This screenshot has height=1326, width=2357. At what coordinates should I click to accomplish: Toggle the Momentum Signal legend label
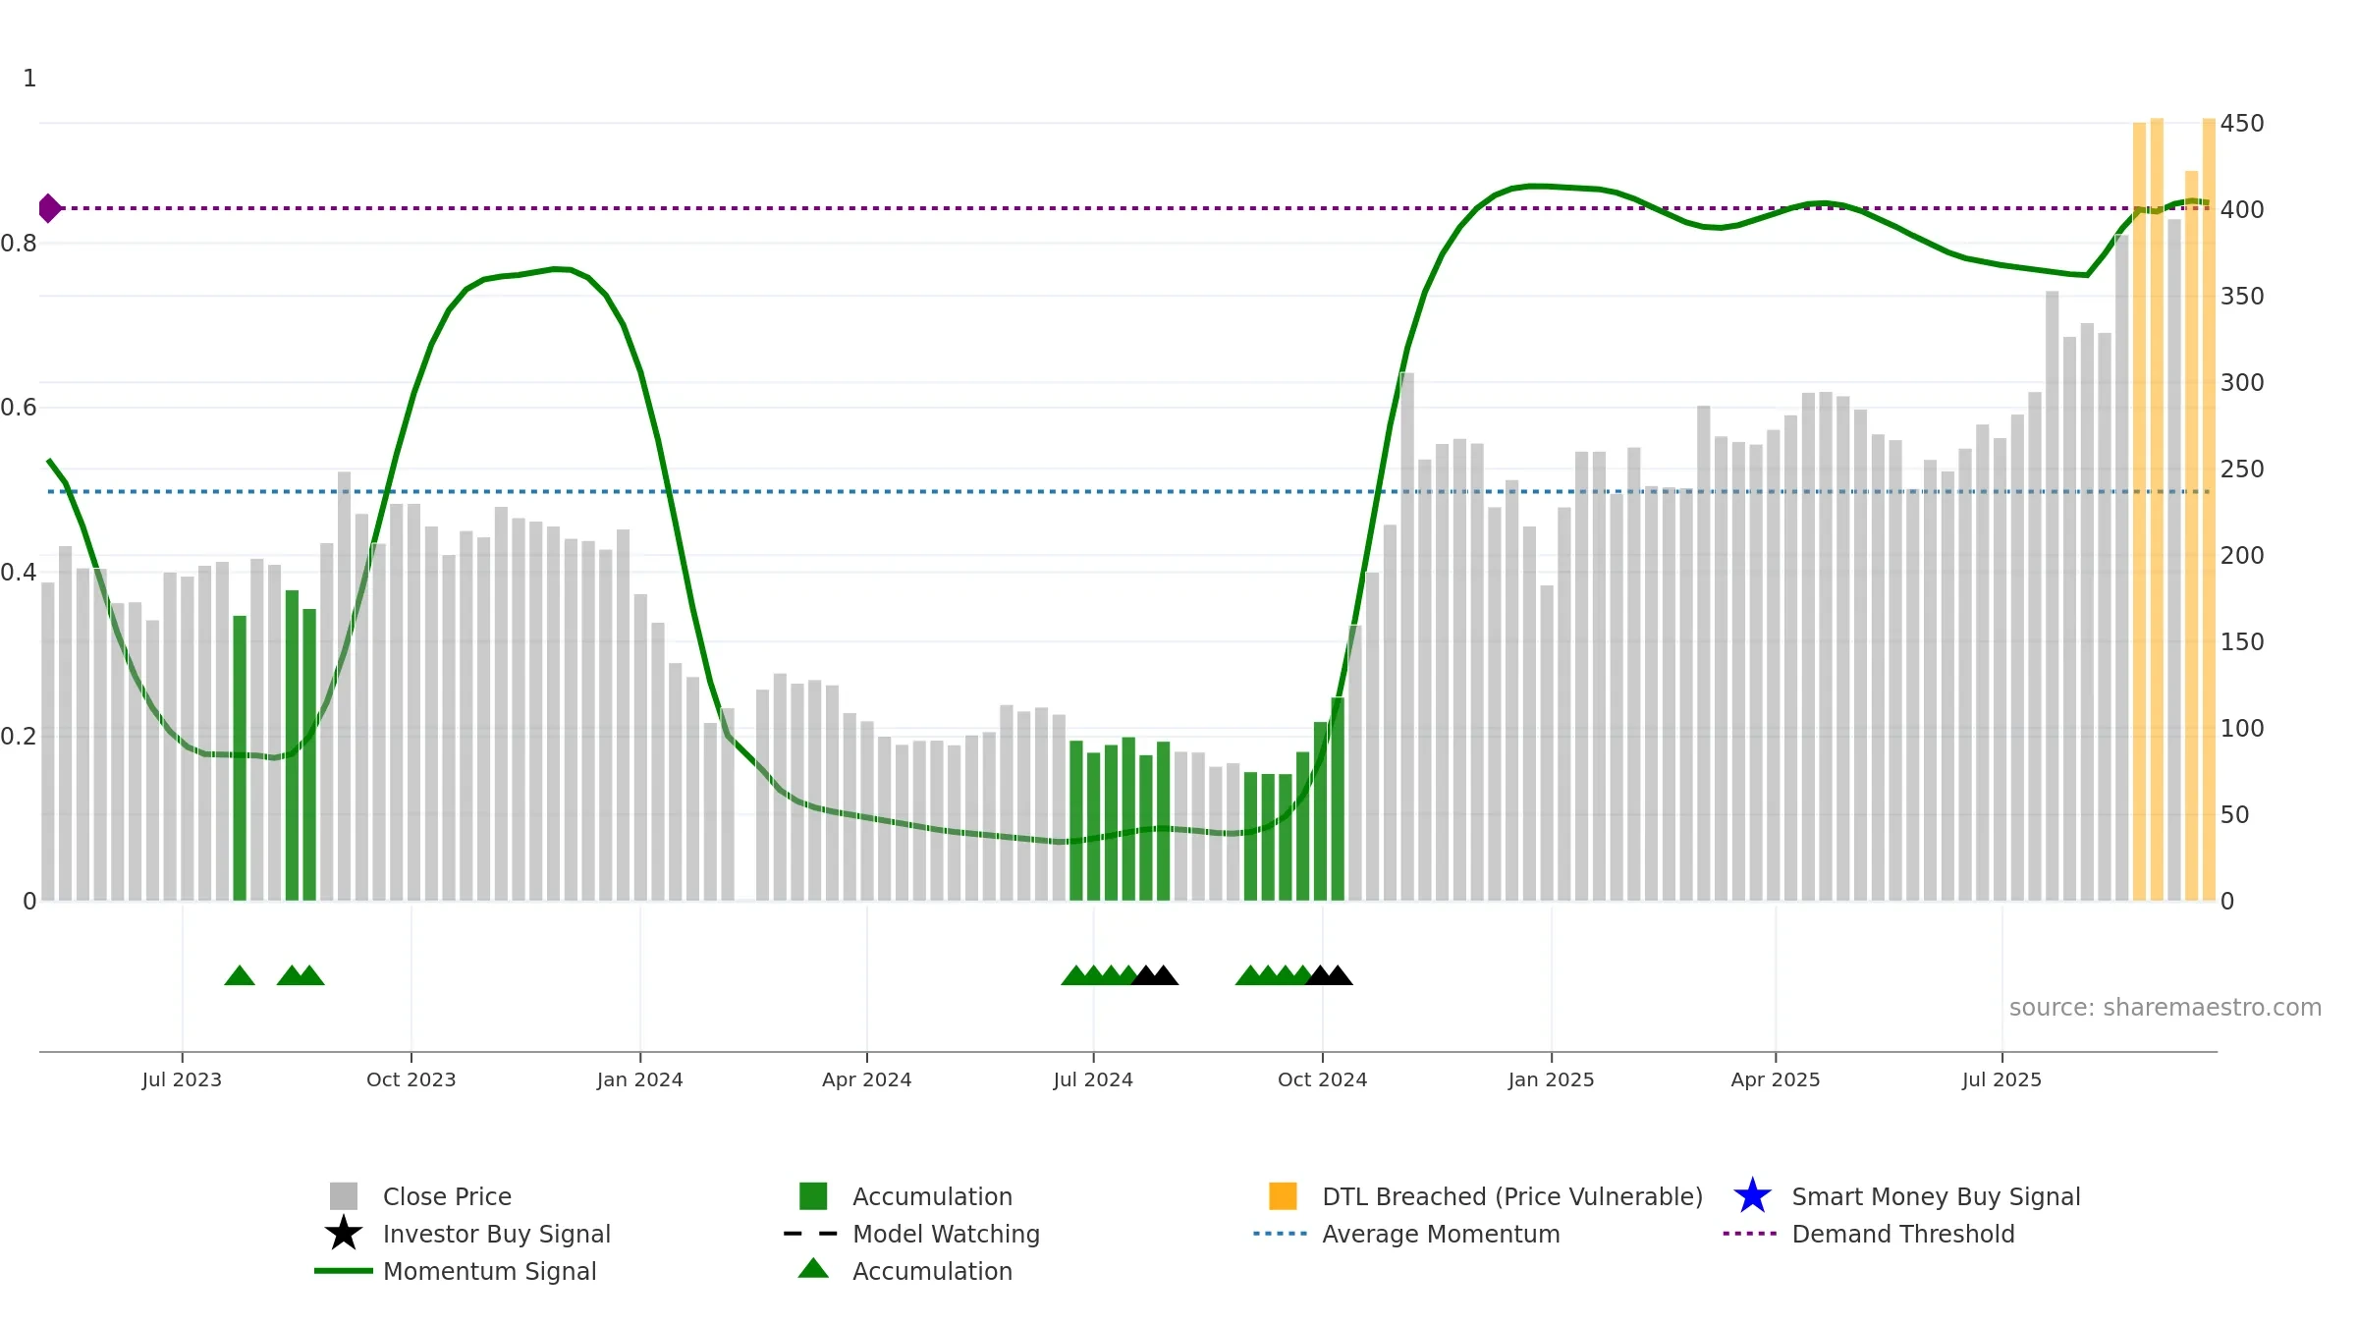click(489, 1271)
